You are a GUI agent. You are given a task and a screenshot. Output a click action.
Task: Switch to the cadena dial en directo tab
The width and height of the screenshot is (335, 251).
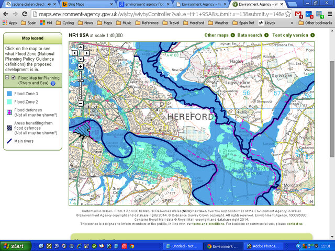click(26, 4)
